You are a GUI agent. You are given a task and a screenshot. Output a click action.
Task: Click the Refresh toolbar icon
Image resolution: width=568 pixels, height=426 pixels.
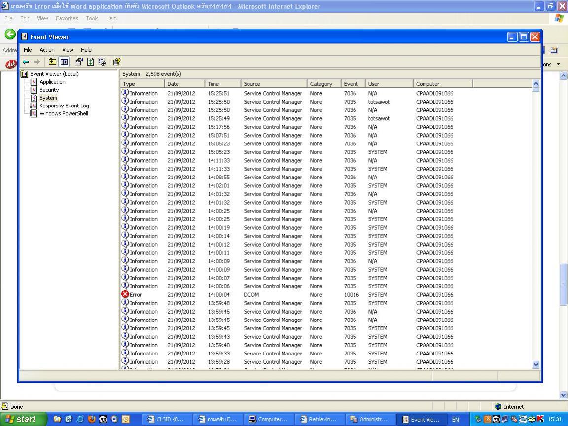[90, 62]
